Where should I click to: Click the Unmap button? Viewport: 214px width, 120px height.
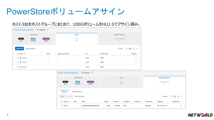click(69, 96)
